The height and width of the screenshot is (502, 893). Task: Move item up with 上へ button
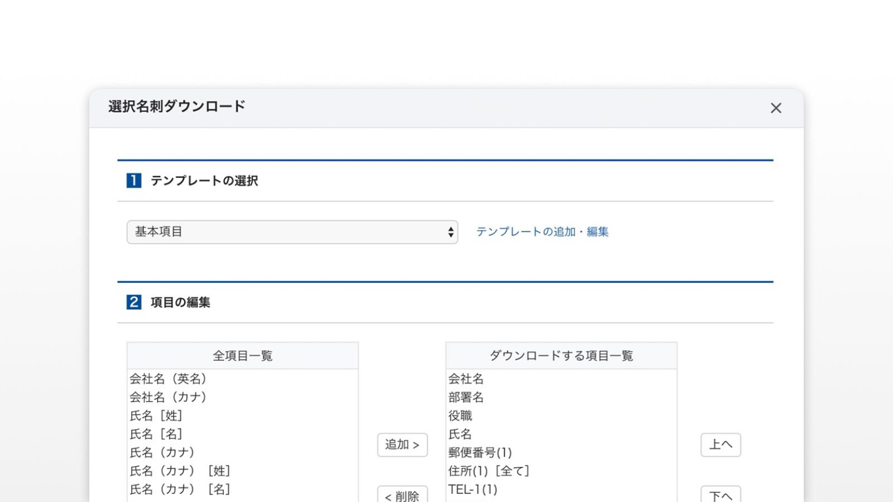click(x=721, y=445)
